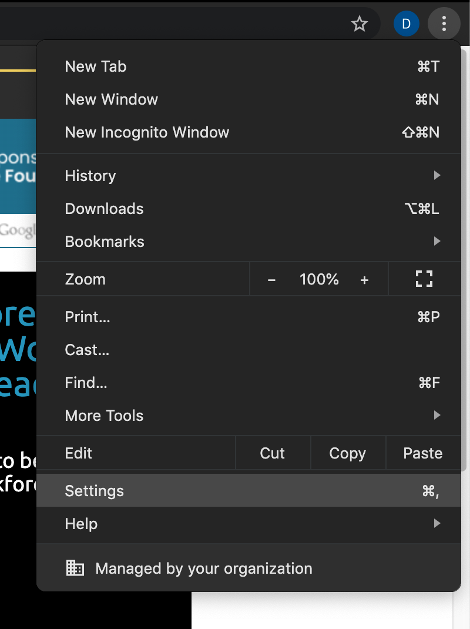Expand the History submenu arrow

(437, 175)
